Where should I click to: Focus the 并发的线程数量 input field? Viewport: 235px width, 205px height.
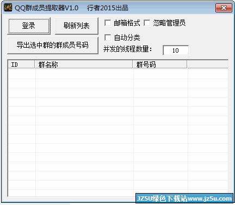(x=176, y=50)
